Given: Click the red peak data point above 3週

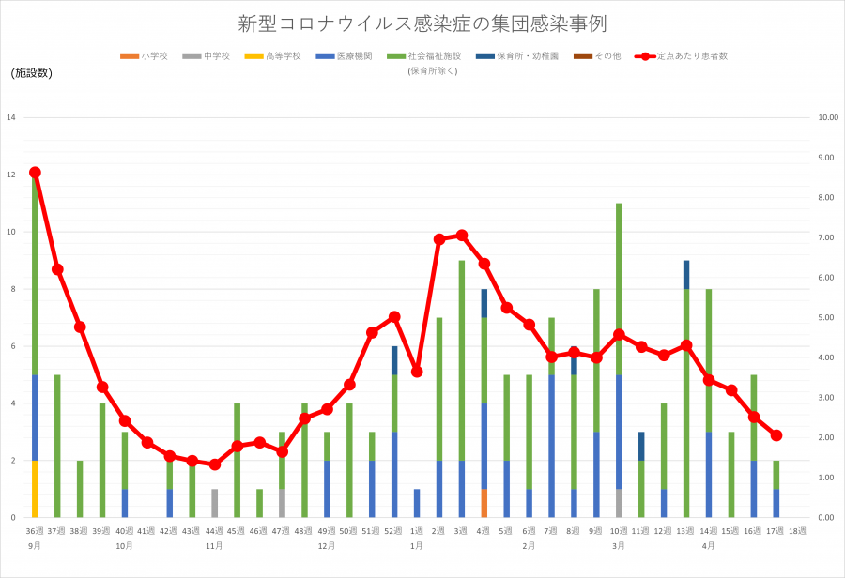Looking at the screenshot, I should point(462,235).
